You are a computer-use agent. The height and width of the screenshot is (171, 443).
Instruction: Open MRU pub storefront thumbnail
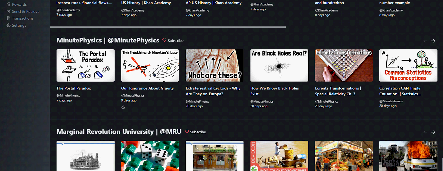(x=215, y=156)
